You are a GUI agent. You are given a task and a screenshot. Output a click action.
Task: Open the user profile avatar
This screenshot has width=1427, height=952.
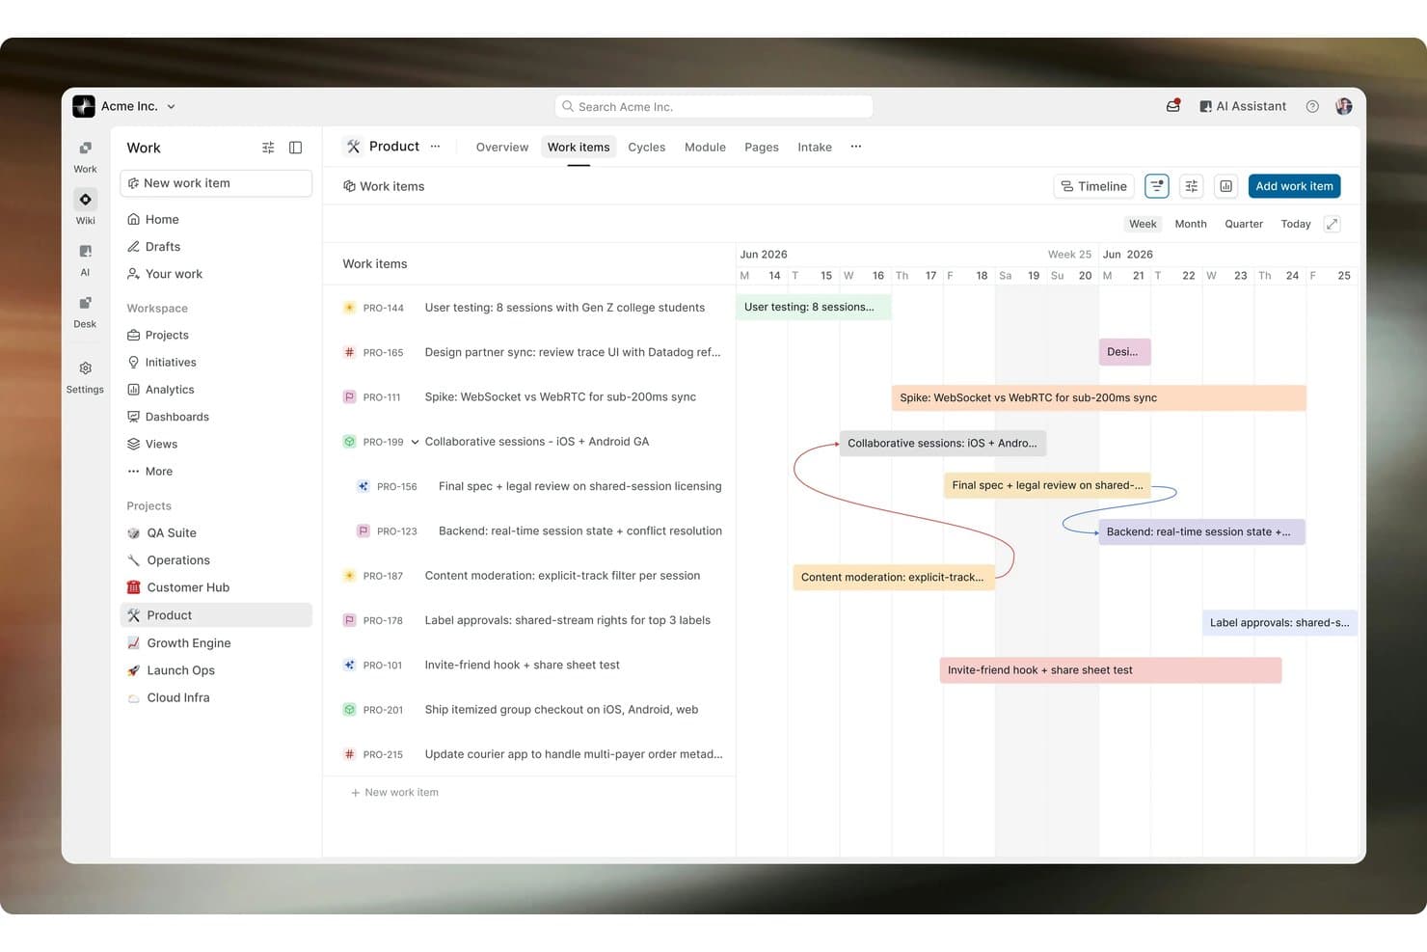click(1344, 106)
